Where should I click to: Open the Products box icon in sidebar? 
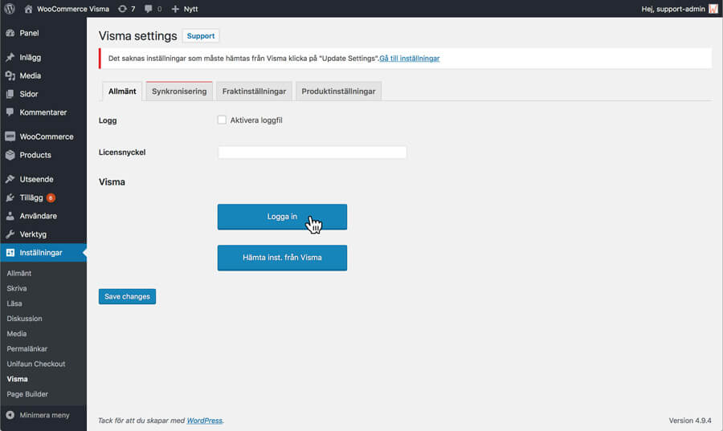click(10, 155)
